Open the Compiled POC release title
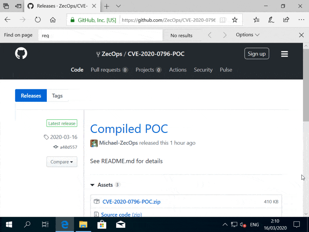This screenshot has height=232, width=309. (129, 129)
